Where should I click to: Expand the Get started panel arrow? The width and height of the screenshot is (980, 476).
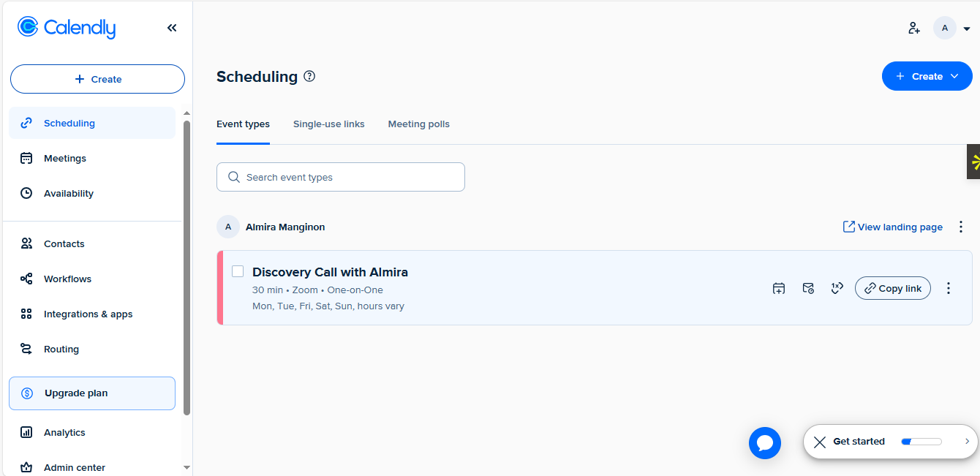point(967,442)
